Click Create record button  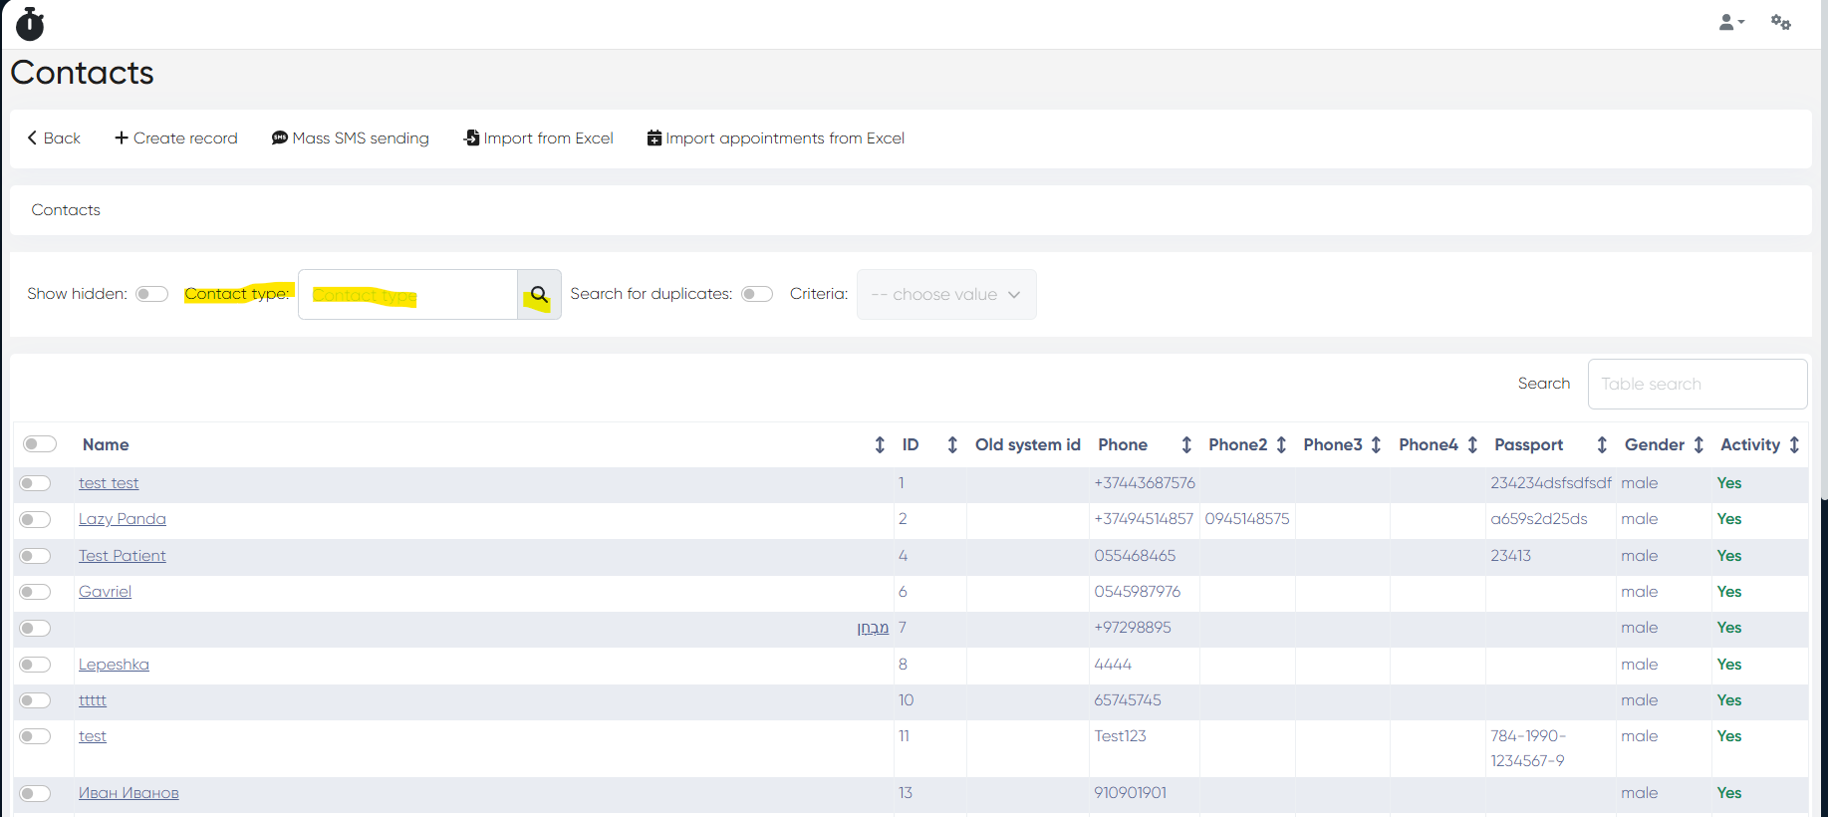(176, 138)
